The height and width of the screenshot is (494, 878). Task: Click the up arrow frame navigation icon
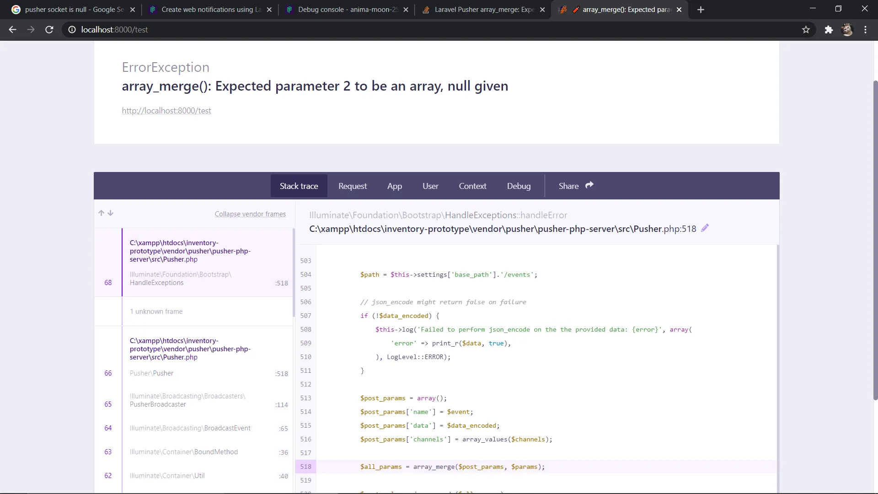pos(101,213)
